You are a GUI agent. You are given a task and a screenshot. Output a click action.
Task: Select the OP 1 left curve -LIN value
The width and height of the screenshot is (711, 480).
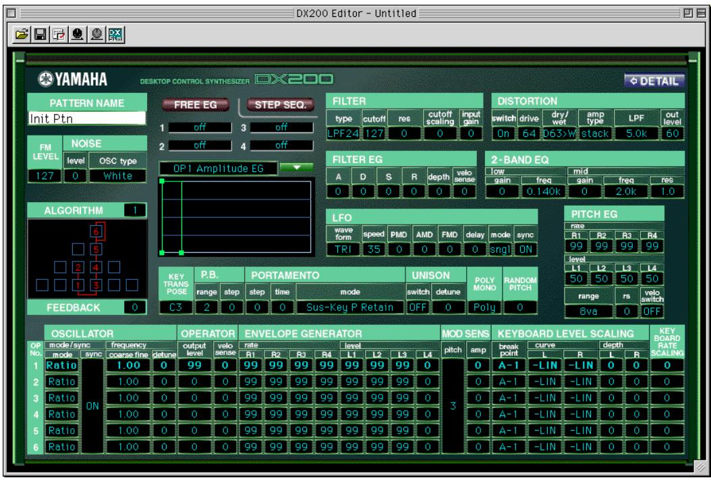pos(544,365)
